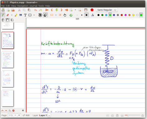Image resolution: width=147 pixels, height=119 pixels.
Task: Expand eraser options dropdown arrow
Action: [12, 15]
